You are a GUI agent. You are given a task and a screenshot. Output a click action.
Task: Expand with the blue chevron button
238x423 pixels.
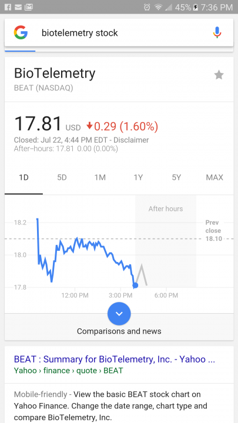[x=119, y=314]
